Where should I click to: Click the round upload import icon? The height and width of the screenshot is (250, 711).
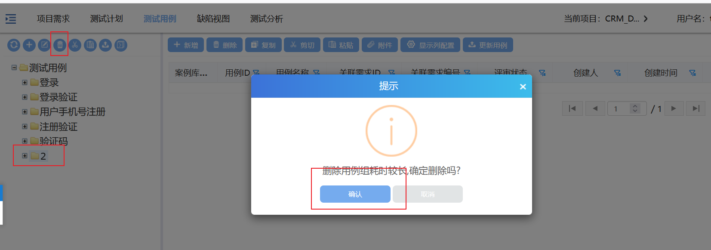pyautogui.click(x=105, y=45)
